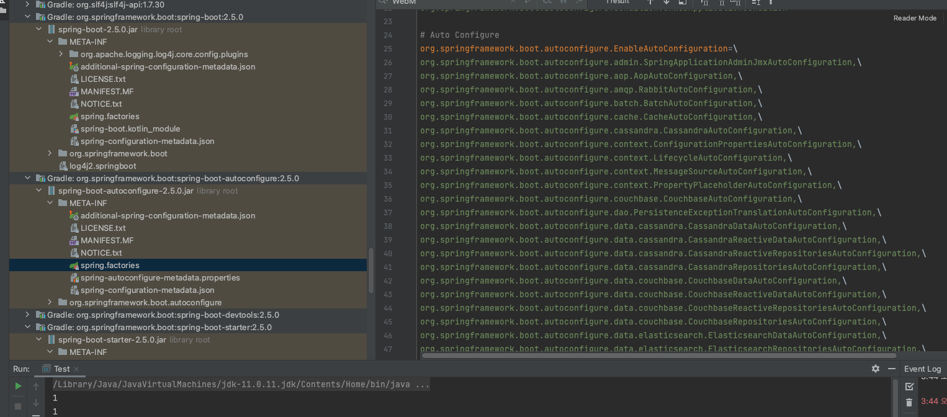Image resolution: width=947 pixels, height=417 pixels.
Task: Collapse spring-boot-starter-2.5.0.jar library root
Action: pyautogui.click(x=38, y=339)
